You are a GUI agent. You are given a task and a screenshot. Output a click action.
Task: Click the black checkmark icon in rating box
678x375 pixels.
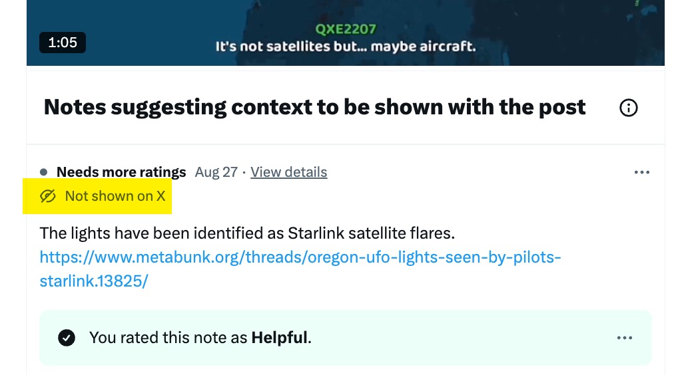point(67,338)
